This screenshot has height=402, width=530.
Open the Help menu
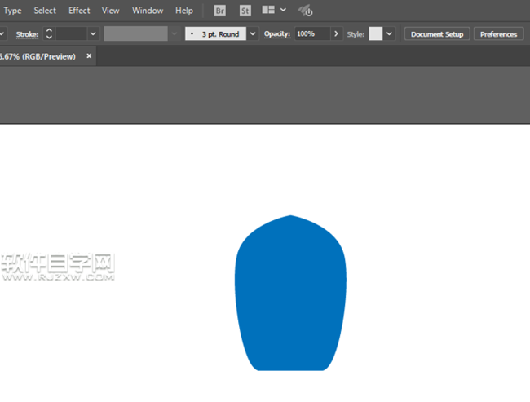184,11
